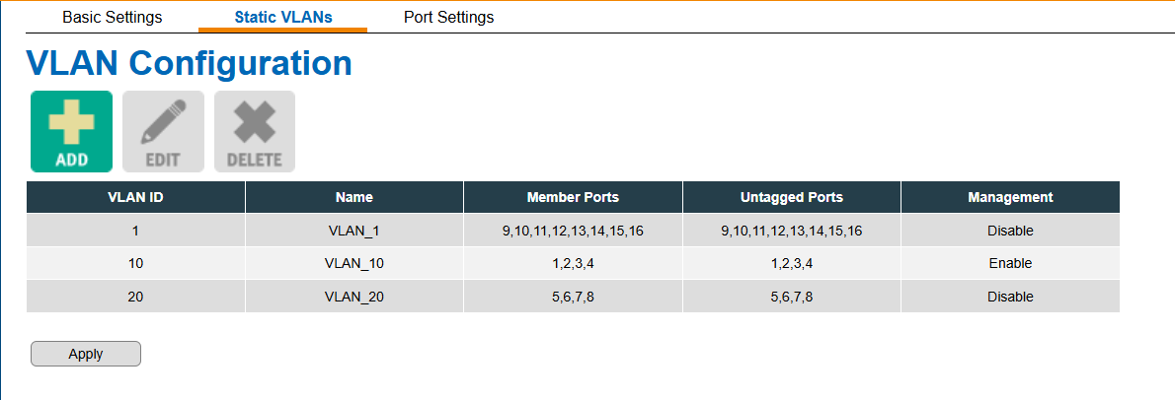The width and height of the screenshot is (1175, 400).
Task: Click the Apply button
Action: pos(86,354)
